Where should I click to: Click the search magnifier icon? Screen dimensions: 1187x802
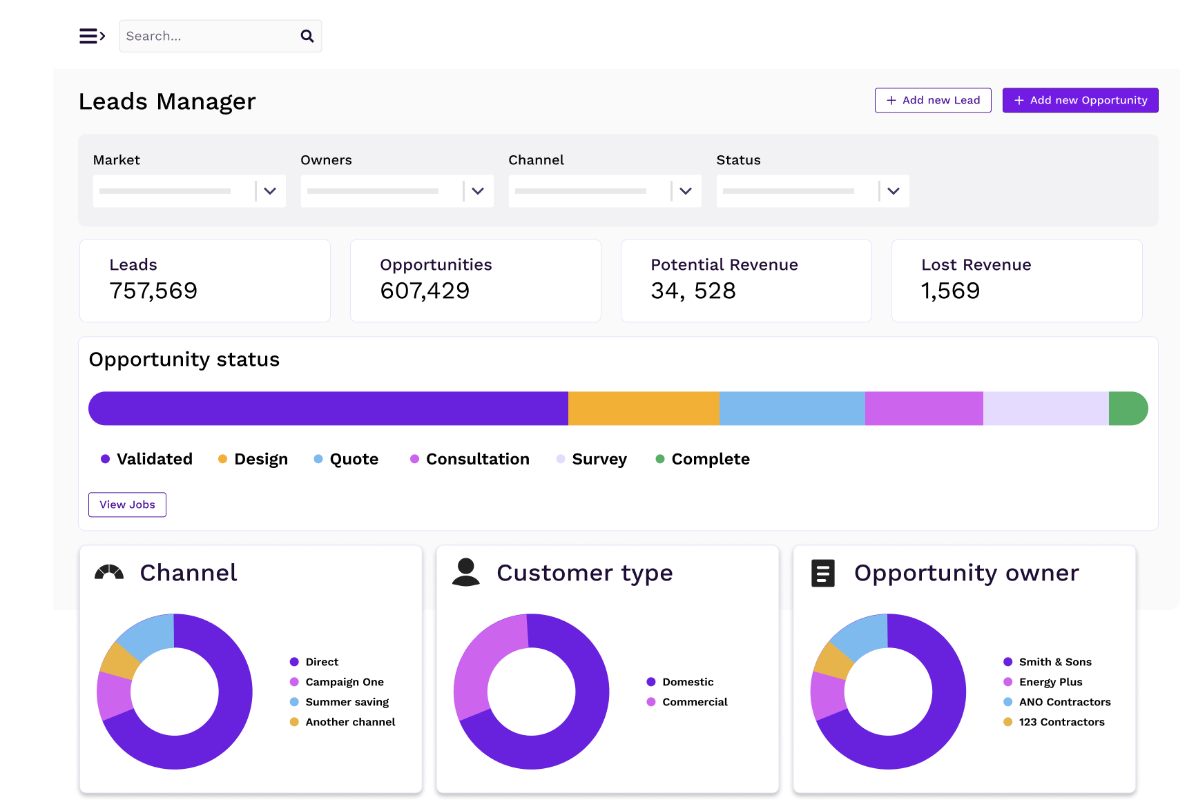point(307,36)
